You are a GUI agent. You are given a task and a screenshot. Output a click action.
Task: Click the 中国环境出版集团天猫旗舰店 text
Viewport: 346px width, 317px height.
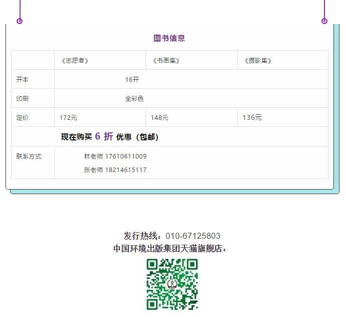169,249
